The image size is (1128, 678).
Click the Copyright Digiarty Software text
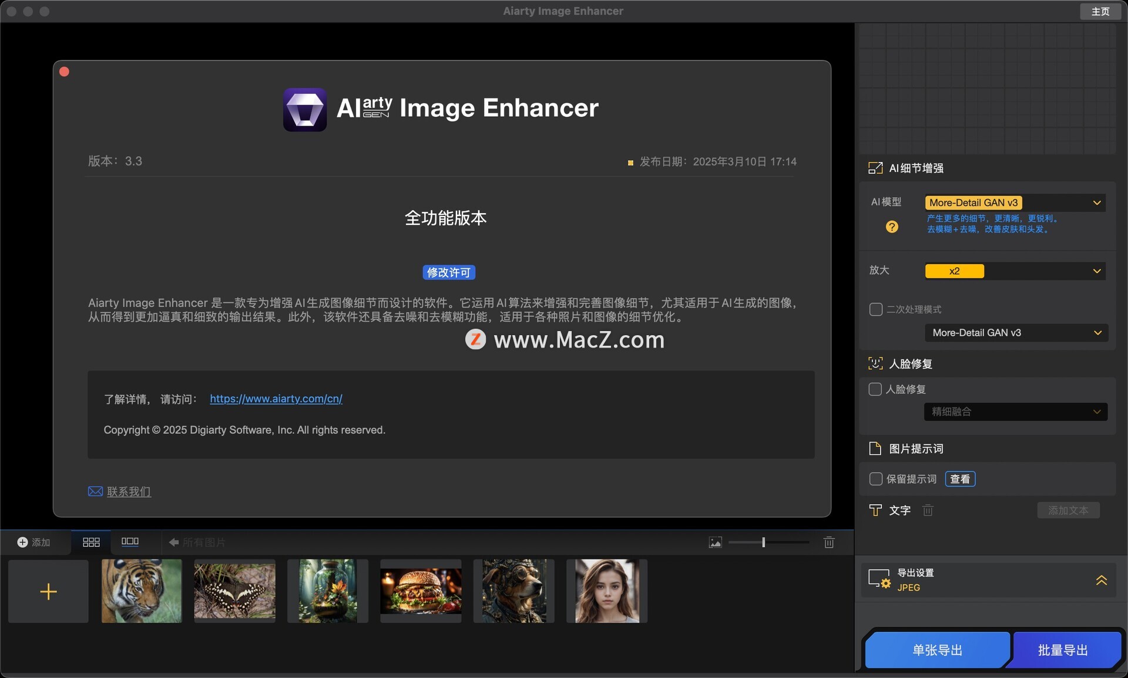pyautogui.click(x=244, y=430)
